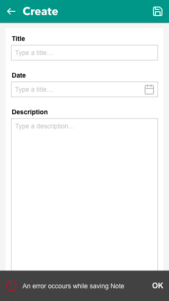Click the dark snackbar background
This screenshot has height=301, width=169.
(138, 295)
